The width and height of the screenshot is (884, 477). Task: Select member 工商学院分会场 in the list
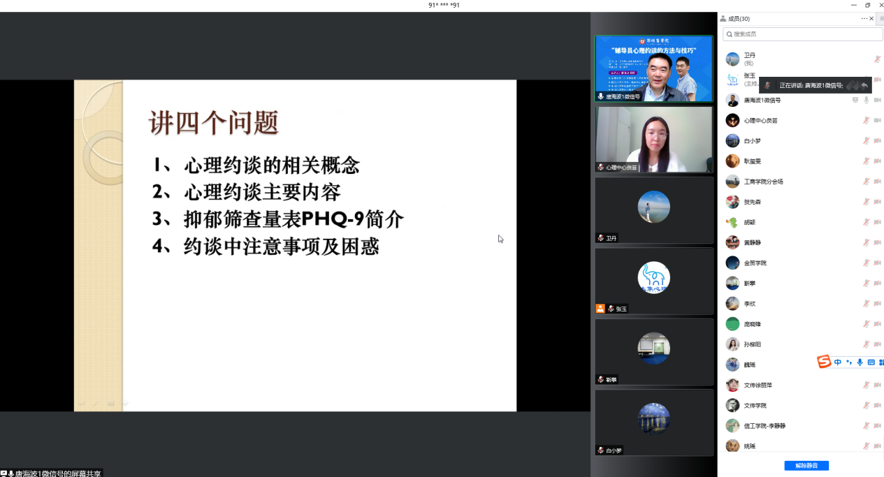pyautogui.click(x=763, y=182)
